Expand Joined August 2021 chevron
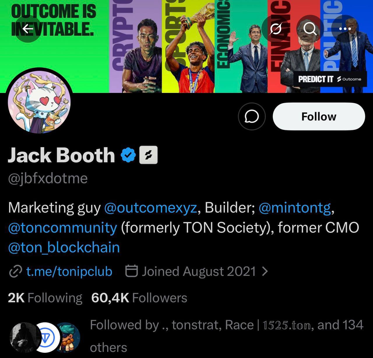The width and height of the screenshot is (373, 358). click(265, 271)
